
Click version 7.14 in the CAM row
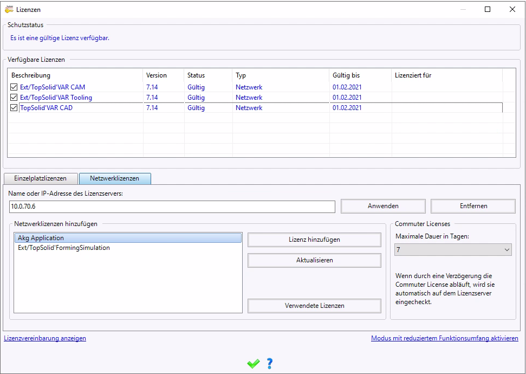152,87
